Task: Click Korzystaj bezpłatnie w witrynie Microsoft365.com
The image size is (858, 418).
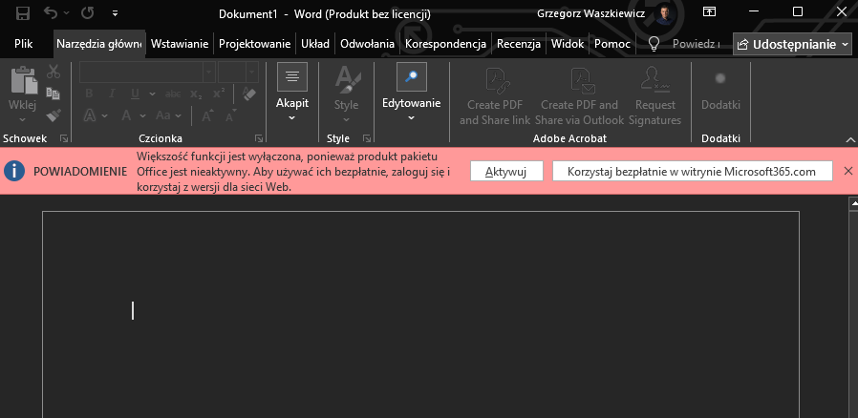Action: point(692,171)
